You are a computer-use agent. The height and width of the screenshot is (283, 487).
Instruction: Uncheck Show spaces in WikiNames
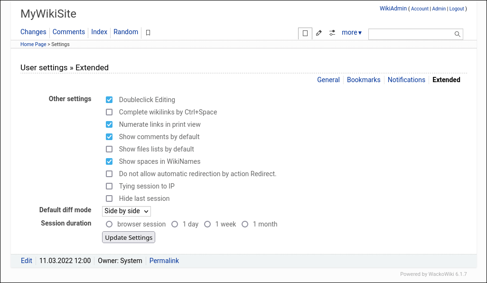click(109, 161)
